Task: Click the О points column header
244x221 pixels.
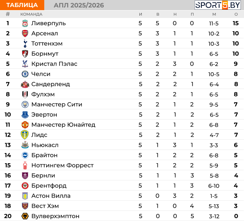Action: pyautogui.click(x=236, y=14)
